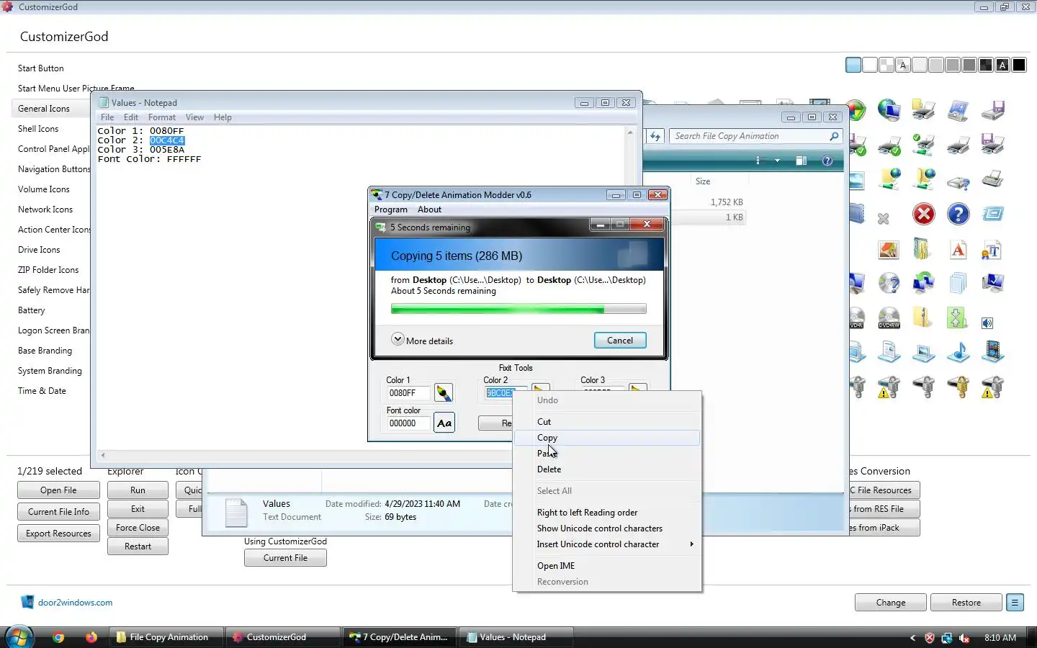Click the Export Resources button

click(x=58, y=534)
